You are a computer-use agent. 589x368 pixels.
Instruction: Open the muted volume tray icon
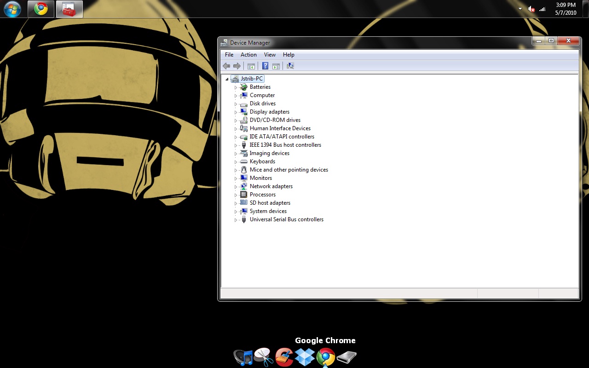(x=531, y=9)
